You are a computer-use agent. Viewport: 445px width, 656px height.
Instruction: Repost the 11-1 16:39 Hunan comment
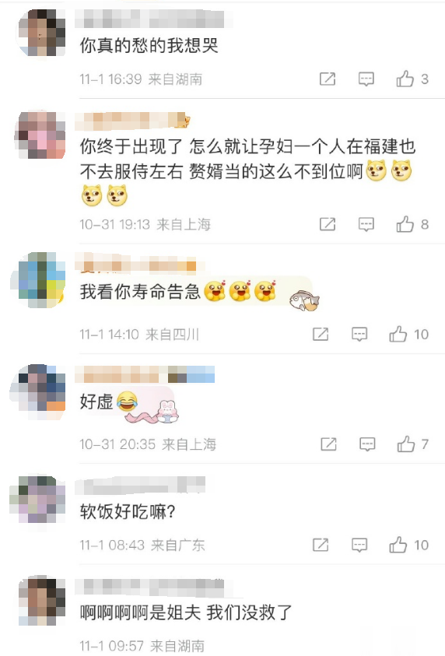coord(328,79)
